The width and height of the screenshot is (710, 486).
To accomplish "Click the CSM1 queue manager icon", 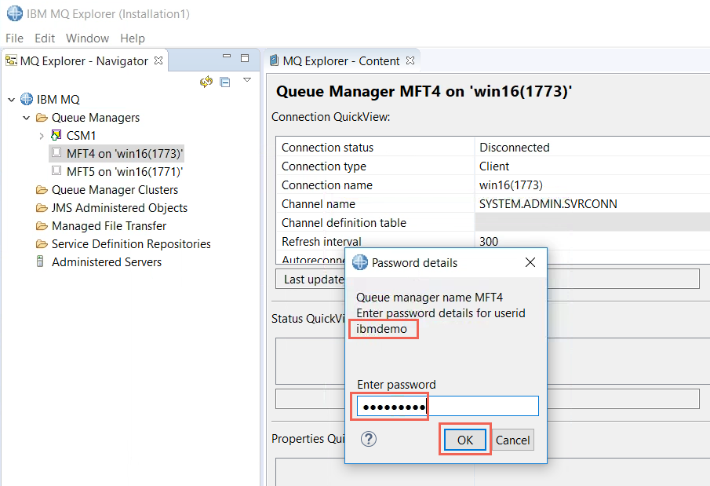I will click(x=56, y=134).
